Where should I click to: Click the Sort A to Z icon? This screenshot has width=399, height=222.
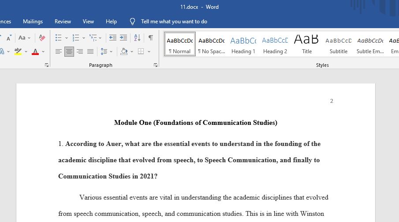(x=137, y=38)
